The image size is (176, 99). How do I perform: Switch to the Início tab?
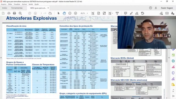(4, 8)
